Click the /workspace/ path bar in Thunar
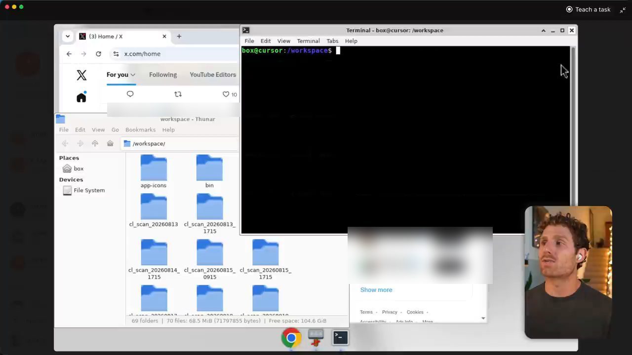632x355 pixels. click(x=180, y=143)
